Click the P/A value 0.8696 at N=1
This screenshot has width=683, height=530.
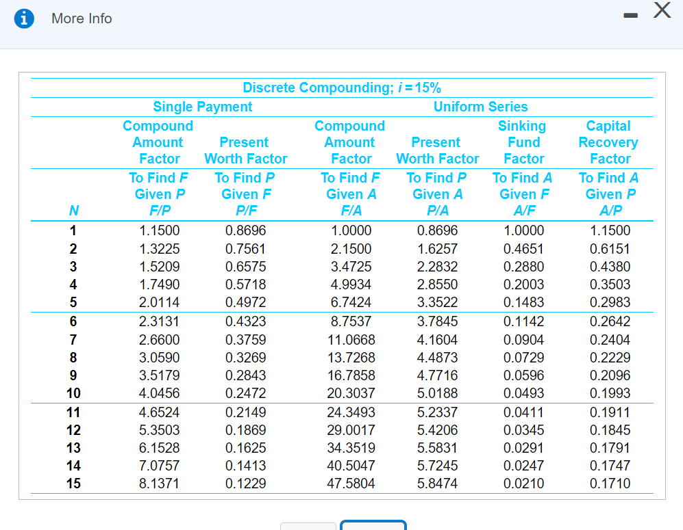click(x=437, y=231)
